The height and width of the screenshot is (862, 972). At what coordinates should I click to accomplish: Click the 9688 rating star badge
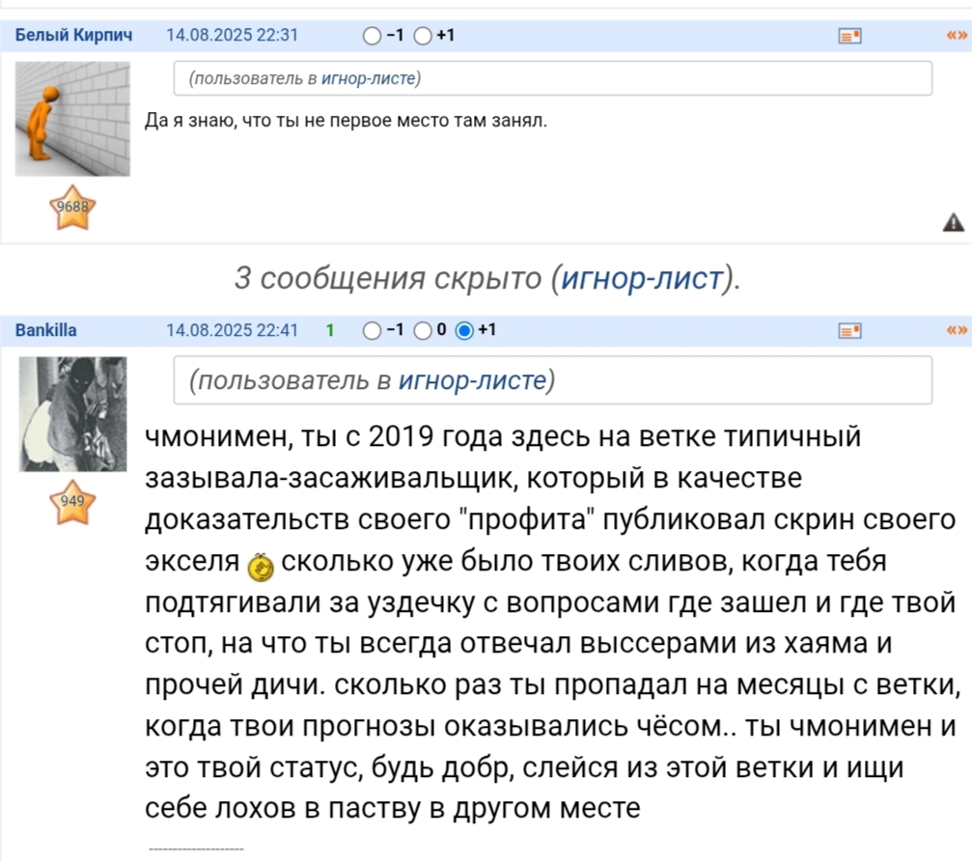(72, 208)
